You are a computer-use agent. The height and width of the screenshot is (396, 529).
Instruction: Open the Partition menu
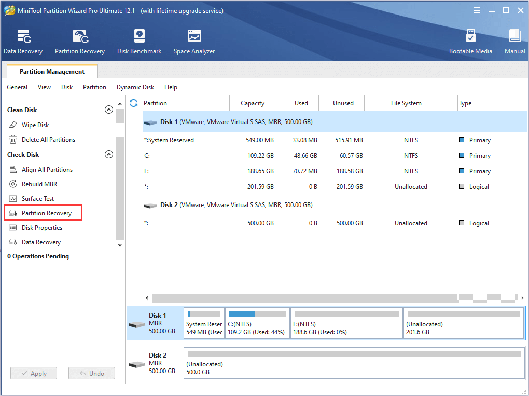click(94, 87)
